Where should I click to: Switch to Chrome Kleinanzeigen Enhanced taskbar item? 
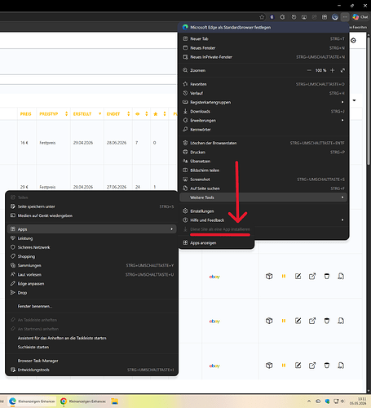point(82,401)
